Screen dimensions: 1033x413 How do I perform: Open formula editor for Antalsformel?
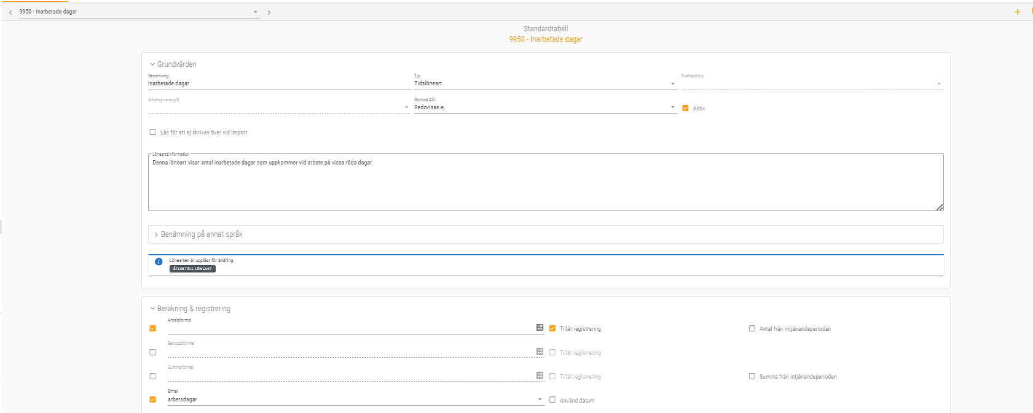pos(540,328)
